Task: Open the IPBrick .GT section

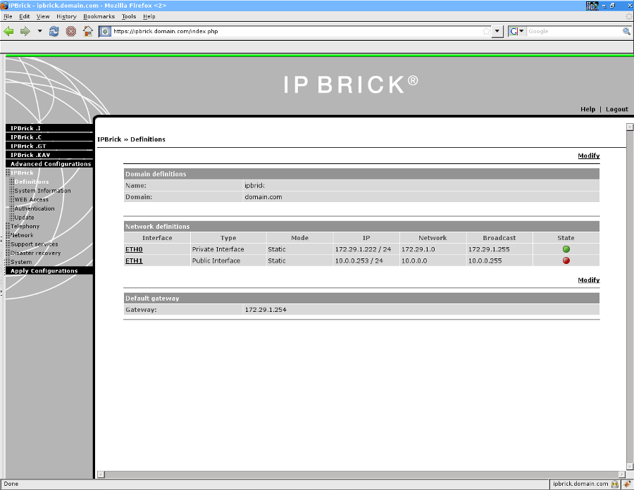Action: point(49,146)
